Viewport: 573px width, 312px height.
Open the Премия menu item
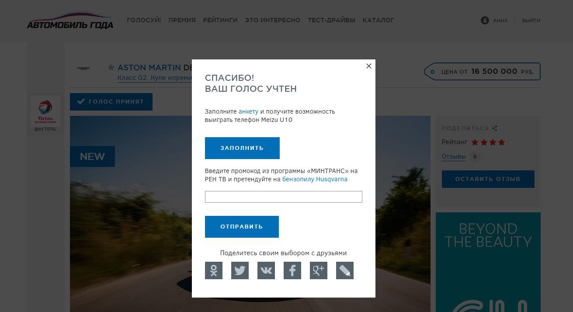pos(182,20)
